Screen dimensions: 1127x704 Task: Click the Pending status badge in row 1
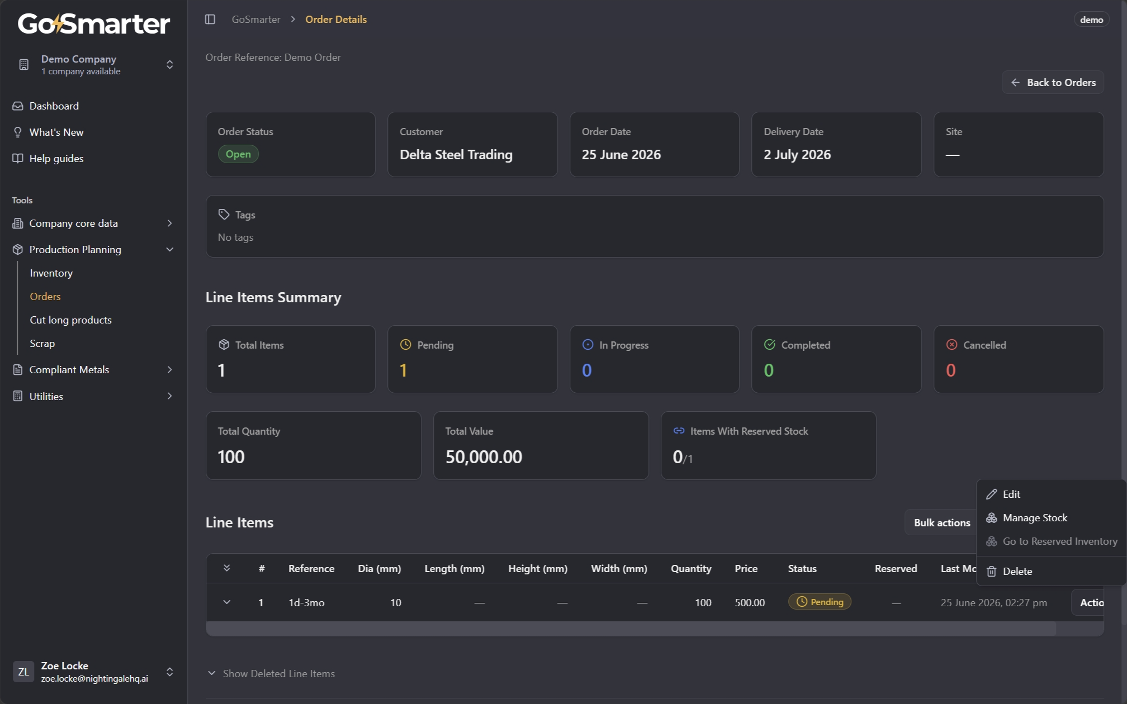click(820, 602)
